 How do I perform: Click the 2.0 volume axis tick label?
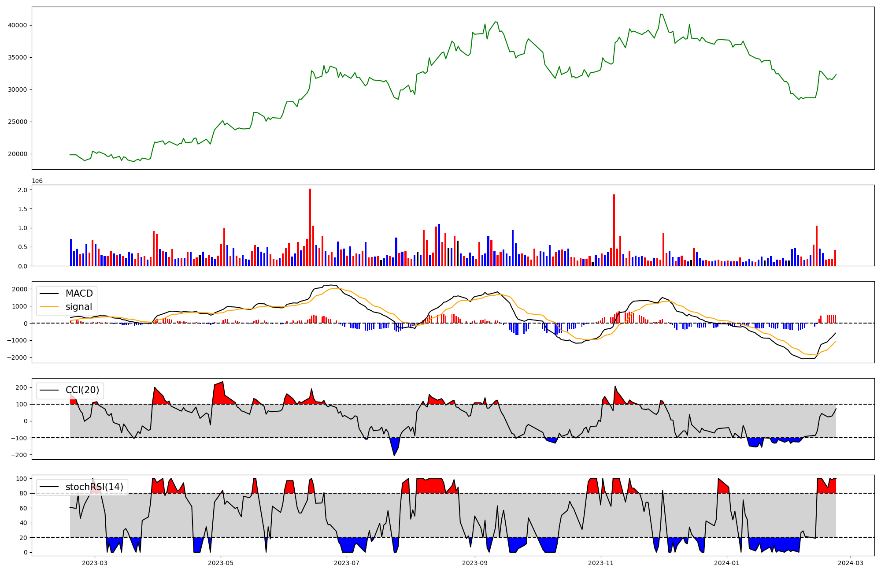tap(22, 190)
